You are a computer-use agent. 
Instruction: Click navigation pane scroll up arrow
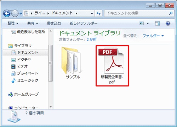point(51,31)
